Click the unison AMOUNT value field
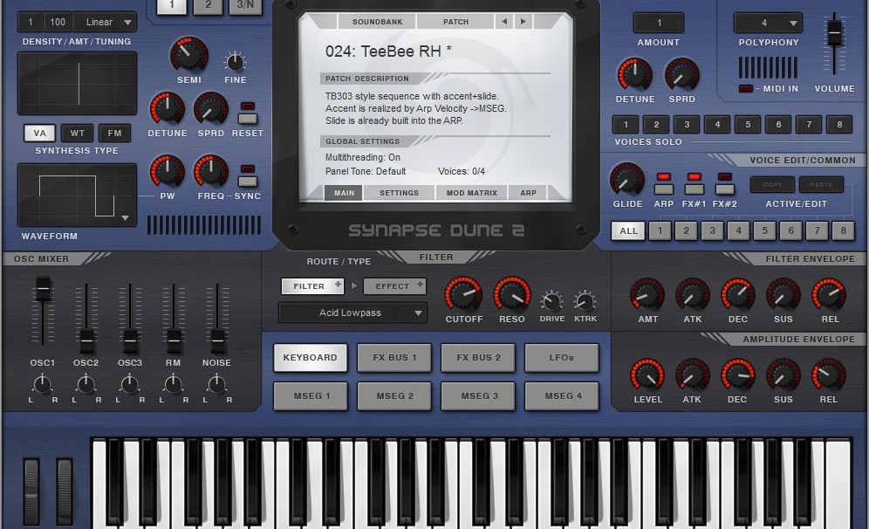 tap(659, 23)
